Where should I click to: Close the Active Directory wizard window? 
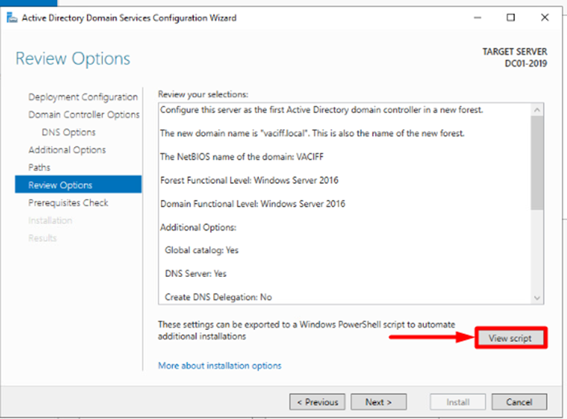point(547,18)
